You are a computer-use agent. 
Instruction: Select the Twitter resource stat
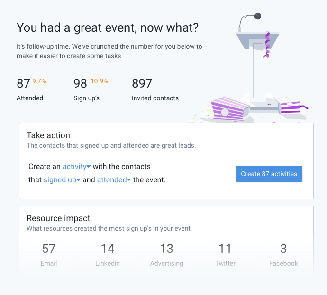click(225, 255)
